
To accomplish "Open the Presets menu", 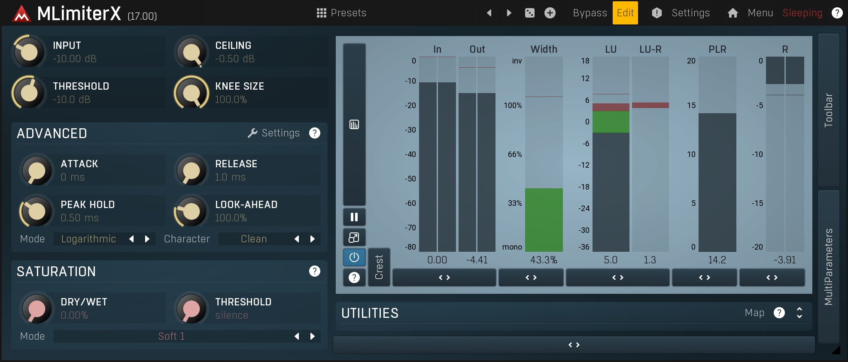I will 341,13.
